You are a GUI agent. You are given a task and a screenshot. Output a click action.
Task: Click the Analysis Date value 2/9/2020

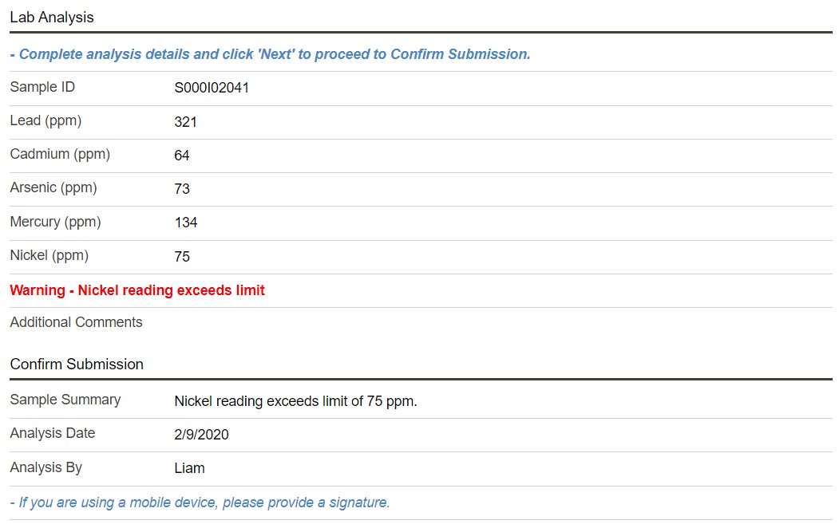coord(201,435)
